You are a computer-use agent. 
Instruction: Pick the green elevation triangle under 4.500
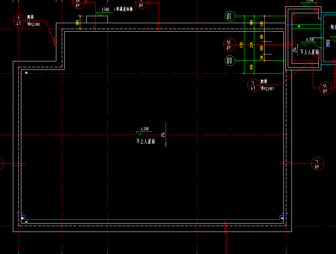[139, 133]
